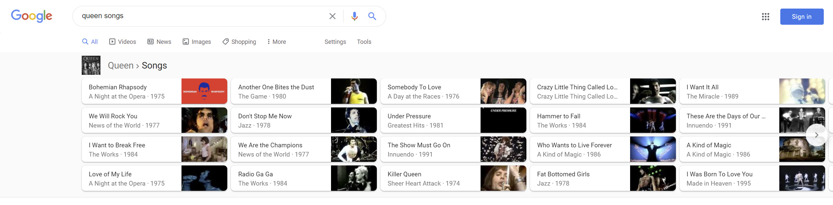833x205 pixels.
Task: Click the Queen breadcrumb link
Action: (x=121, y=66)
